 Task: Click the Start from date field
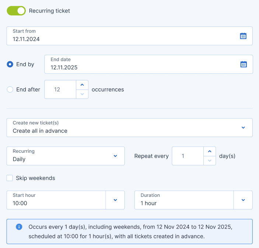point(122,36)
